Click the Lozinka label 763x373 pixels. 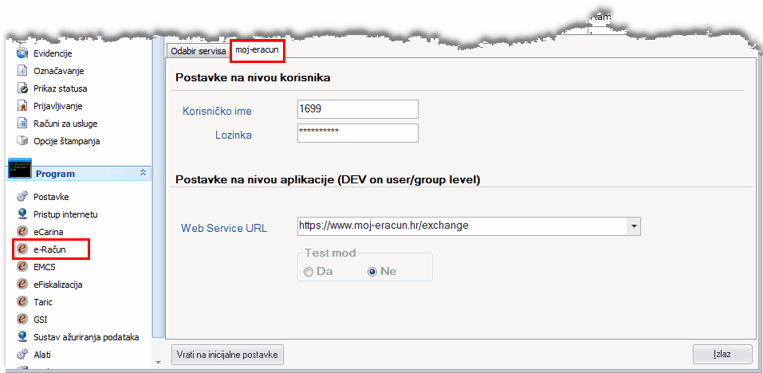[234, 135]
